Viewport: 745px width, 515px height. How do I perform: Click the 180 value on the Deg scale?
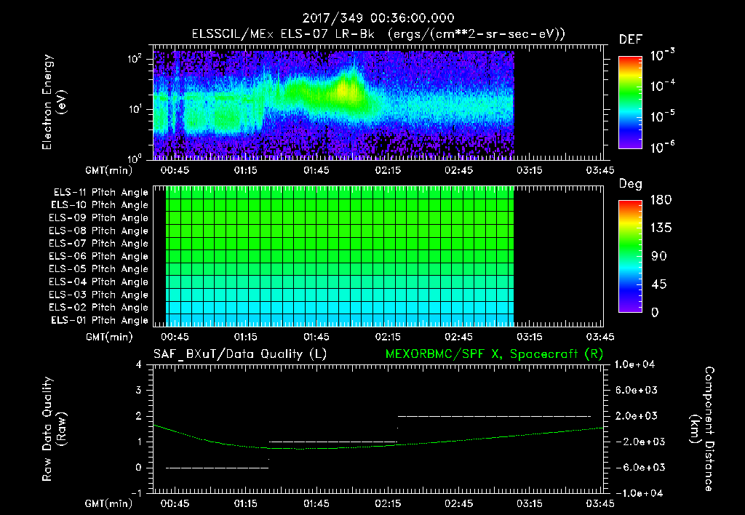(x=661, y=200)
